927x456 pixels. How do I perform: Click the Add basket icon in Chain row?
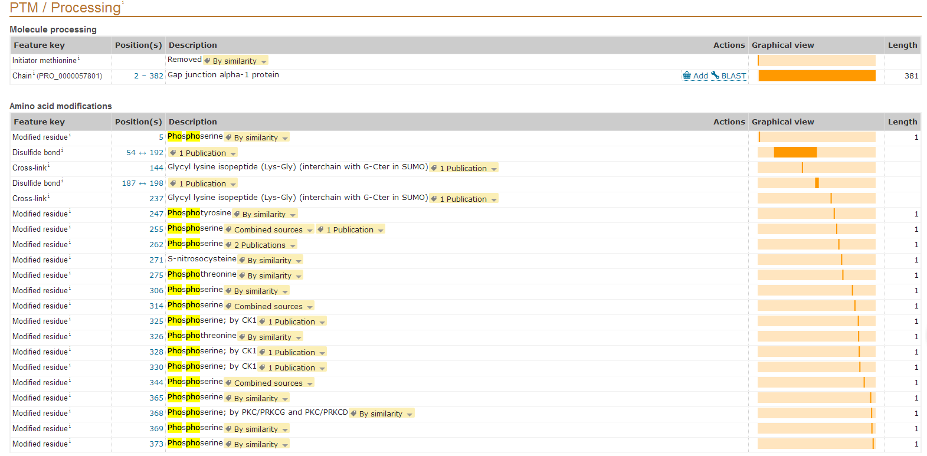click(x=686, y=76)
